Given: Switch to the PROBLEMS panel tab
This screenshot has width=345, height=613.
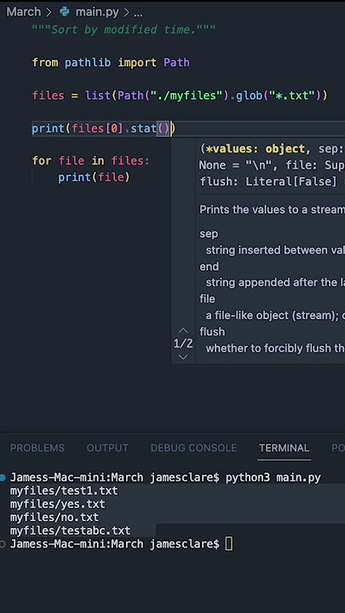Looking at the screenshot, I should 37,448.
